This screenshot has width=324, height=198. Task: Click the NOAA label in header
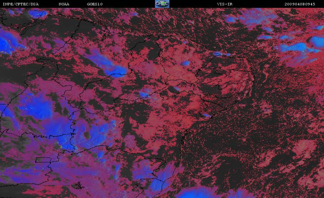click(x=64, y=4)
